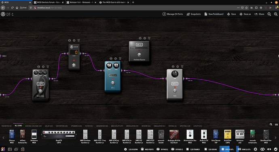Click the DT-1 left knob
279x152 pixels.
109,65
